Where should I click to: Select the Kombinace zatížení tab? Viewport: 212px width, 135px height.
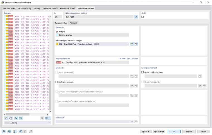tap(86, 8)
